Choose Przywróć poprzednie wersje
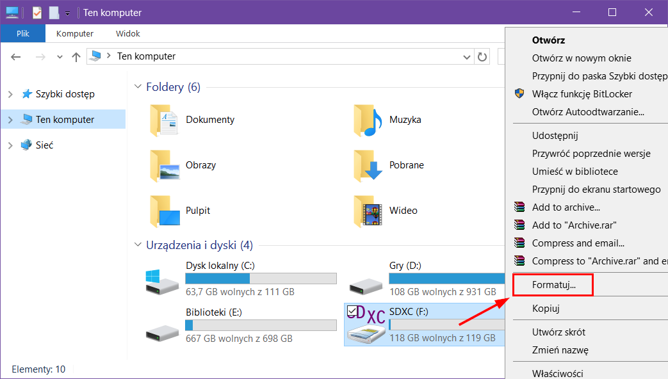 coord(591,153)
